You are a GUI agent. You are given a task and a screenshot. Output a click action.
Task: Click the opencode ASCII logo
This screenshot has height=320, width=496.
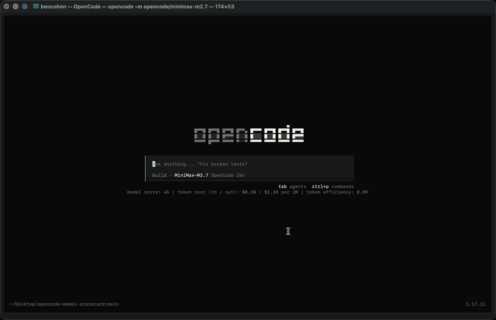(249, 134)
